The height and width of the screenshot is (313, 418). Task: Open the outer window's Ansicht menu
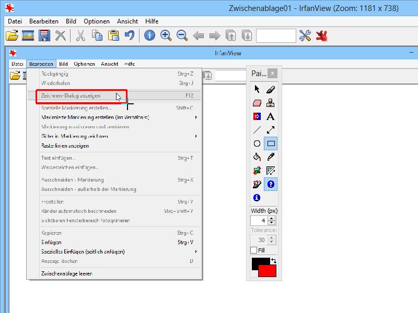tap(127, 21)
